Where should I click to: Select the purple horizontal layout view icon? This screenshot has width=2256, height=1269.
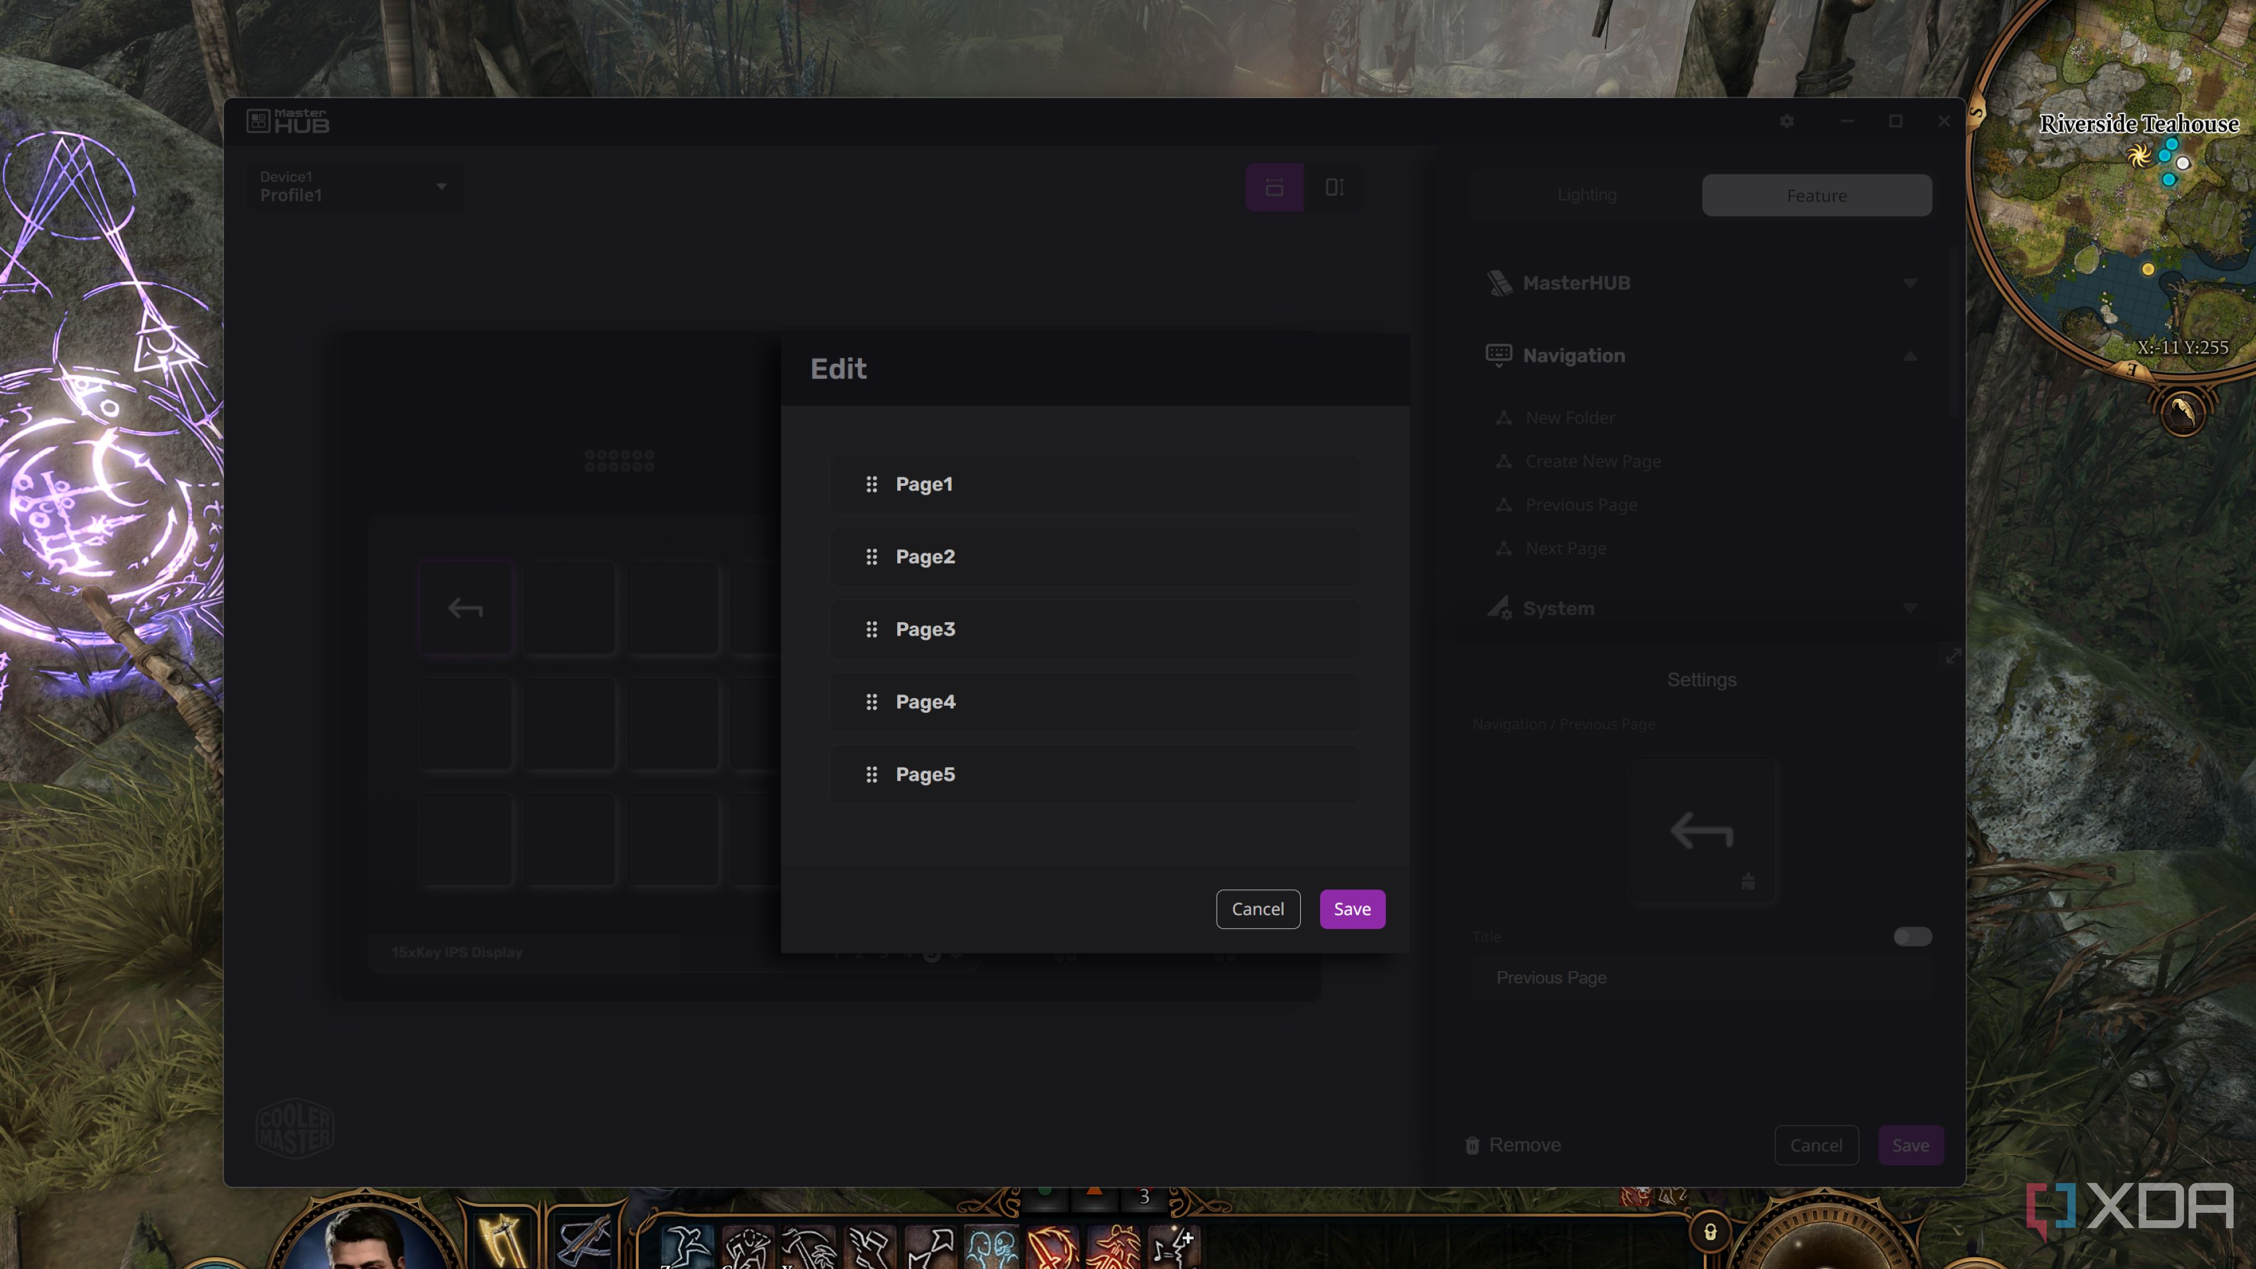1274,187
